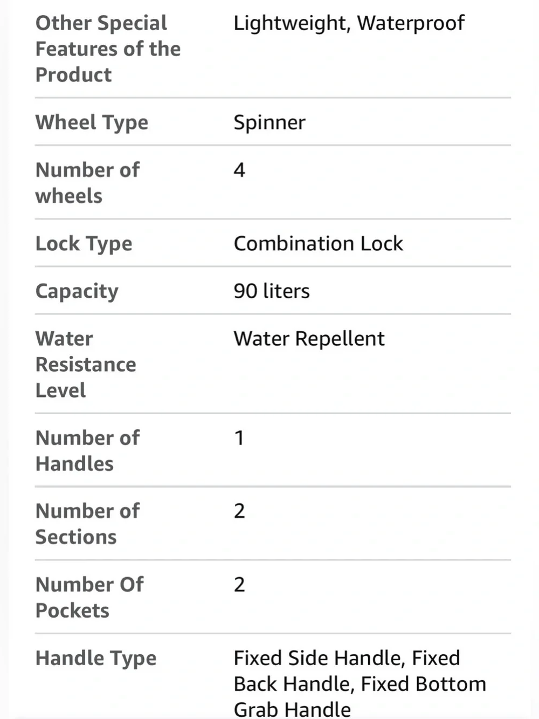
Task: Click the Number Of Pockets value 2
Action: [x=239, y=584]
